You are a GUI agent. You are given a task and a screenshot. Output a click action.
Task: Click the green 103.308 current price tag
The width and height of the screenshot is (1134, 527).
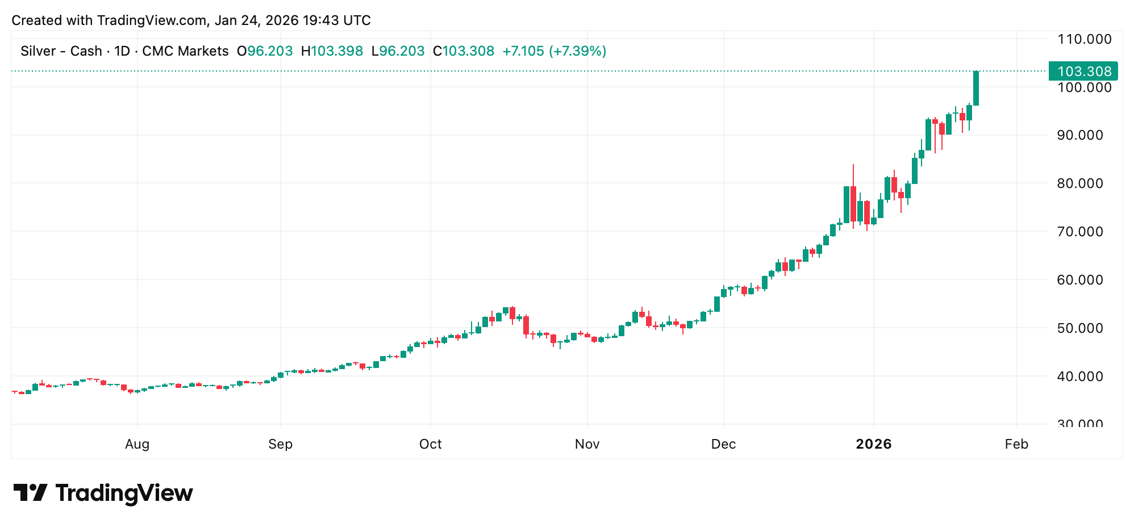1083,72
